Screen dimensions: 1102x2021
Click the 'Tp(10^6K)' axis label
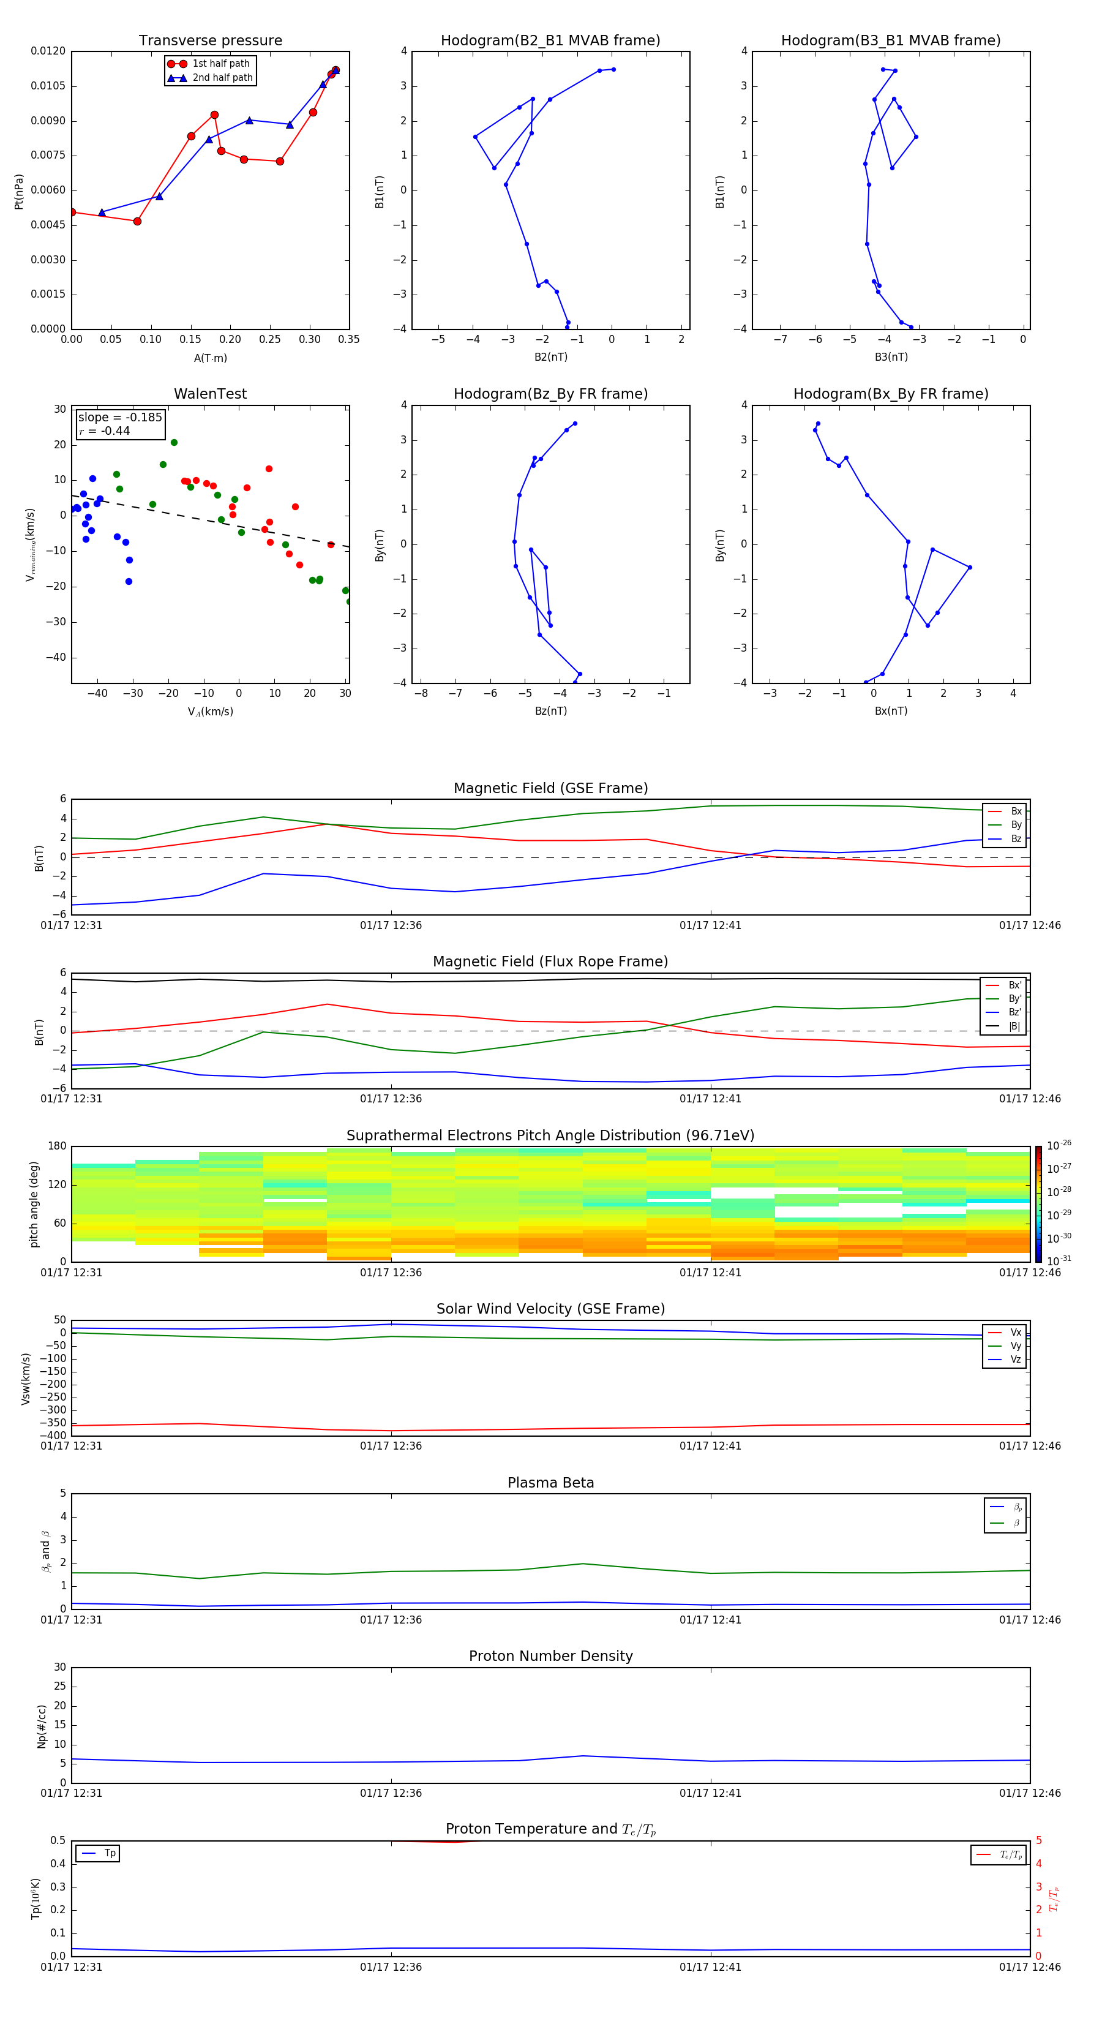tap(36, 1899)
